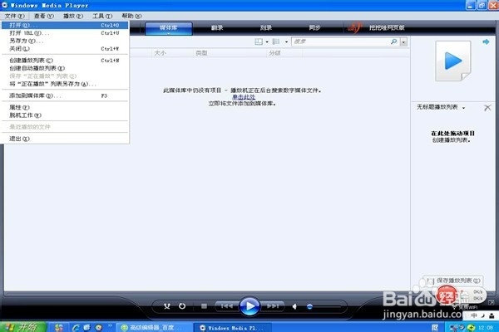Click the search magnifier icon
499x332 pixels.
(393, 41)
